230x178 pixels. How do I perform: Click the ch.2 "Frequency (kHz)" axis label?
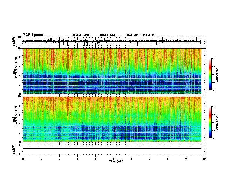16,115
